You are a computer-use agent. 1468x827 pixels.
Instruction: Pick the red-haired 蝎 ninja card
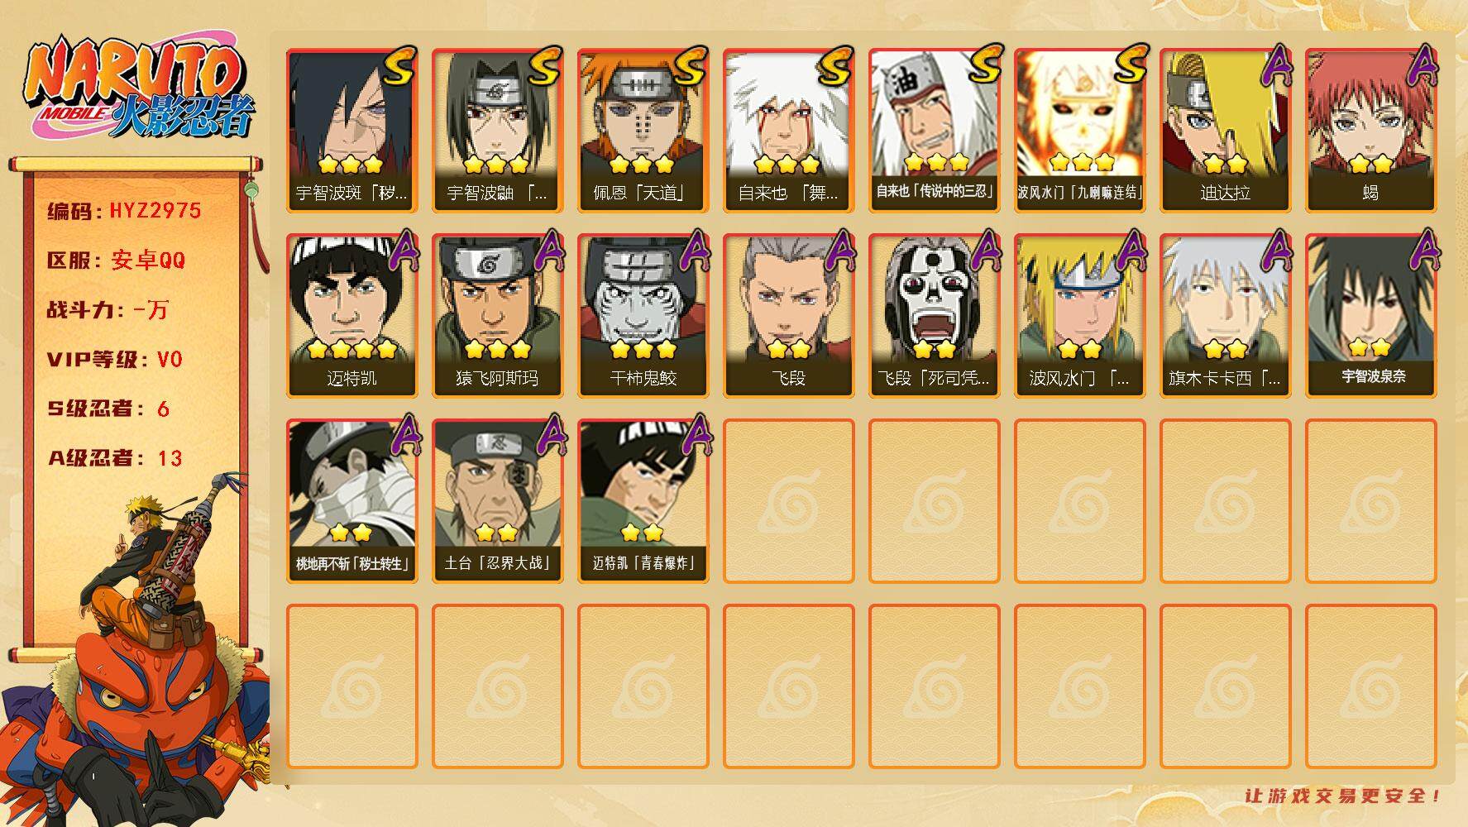[x=1370, y=131]
